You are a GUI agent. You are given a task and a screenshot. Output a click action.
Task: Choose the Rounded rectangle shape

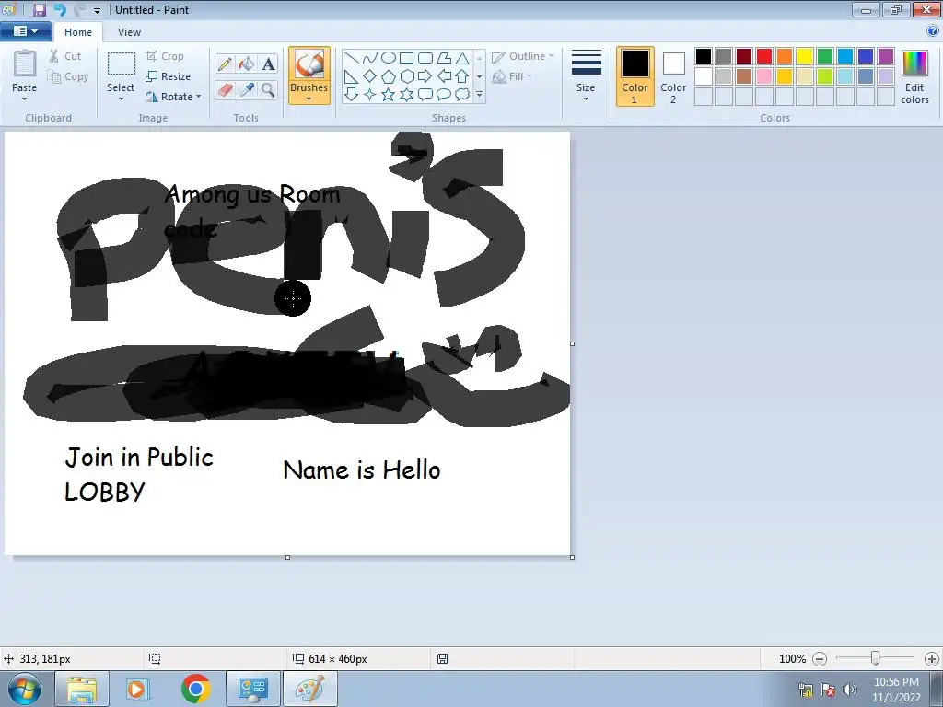pyautogui.click(x=425, y=58)
